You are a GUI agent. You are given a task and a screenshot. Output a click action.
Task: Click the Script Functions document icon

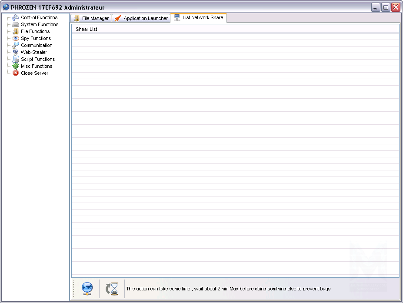click(x=16, y=59)
